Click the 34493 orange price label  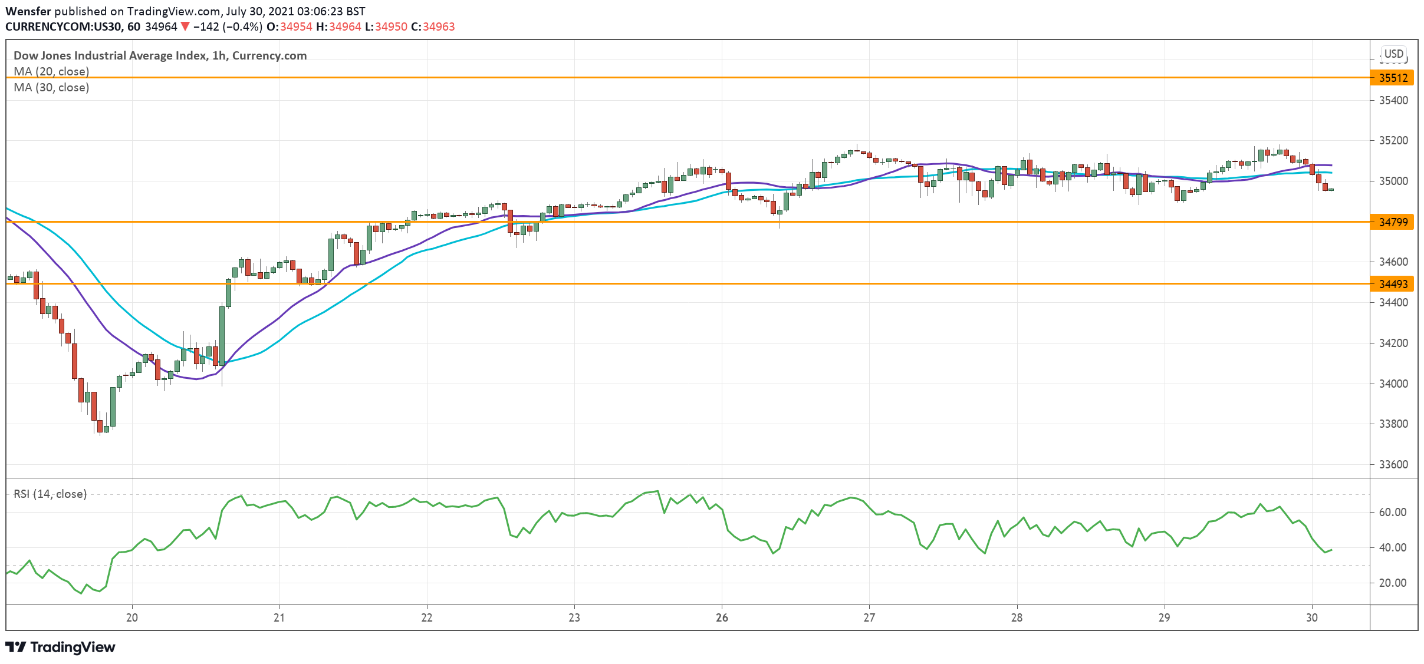[x=1393, y=284]
